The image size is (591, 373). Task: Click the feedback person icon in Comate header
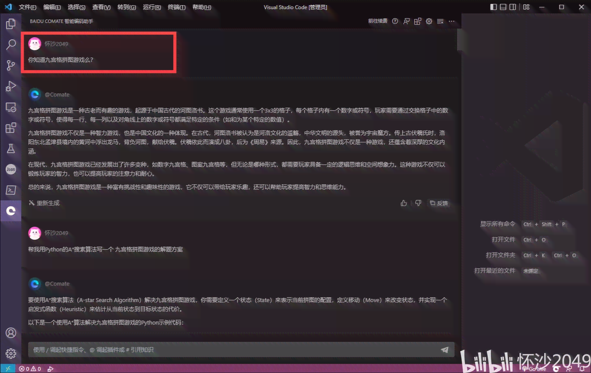click(x=406, y=21)
